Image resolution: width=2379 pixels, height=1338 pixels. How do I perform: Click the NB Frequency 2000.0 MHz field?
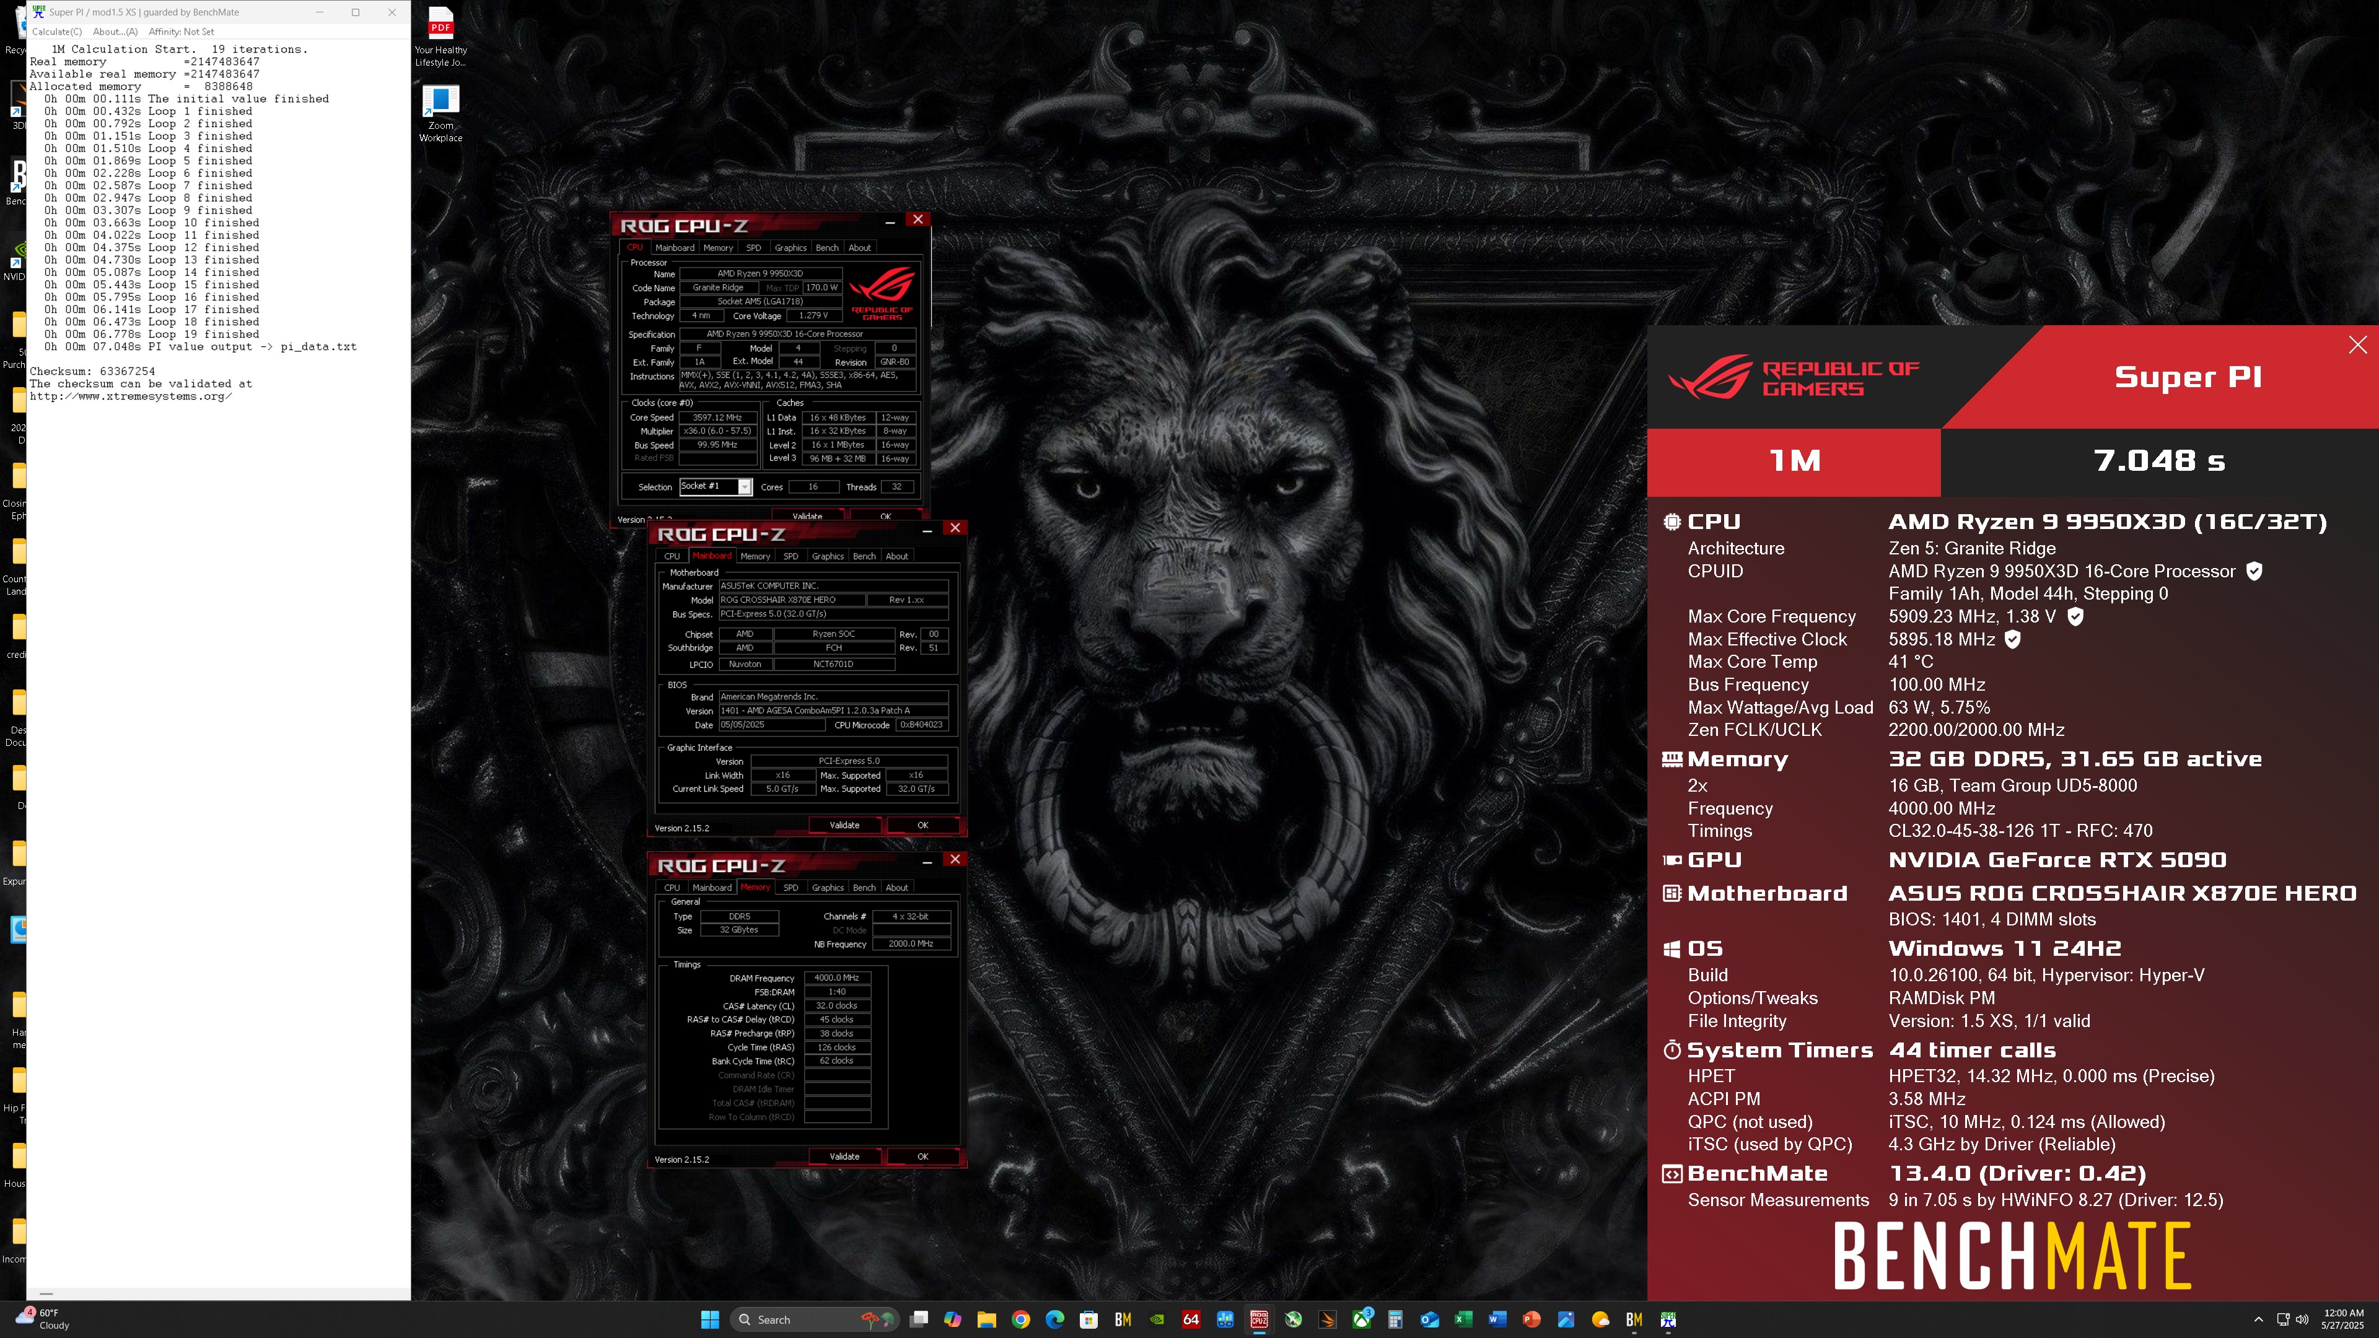(911, 943)
